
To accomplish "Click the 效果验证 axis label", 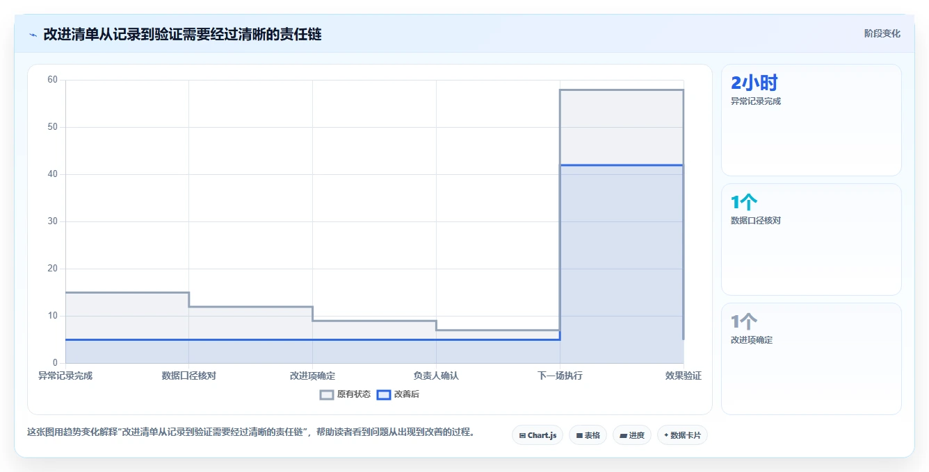I will coord(684,376).
